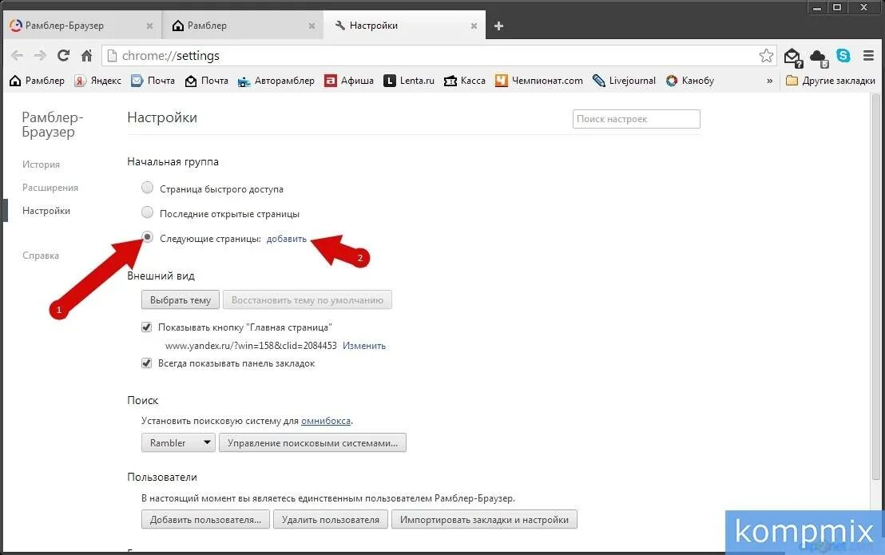Open the Rambler mail envelope extension icon

click(x=793, y=57)
